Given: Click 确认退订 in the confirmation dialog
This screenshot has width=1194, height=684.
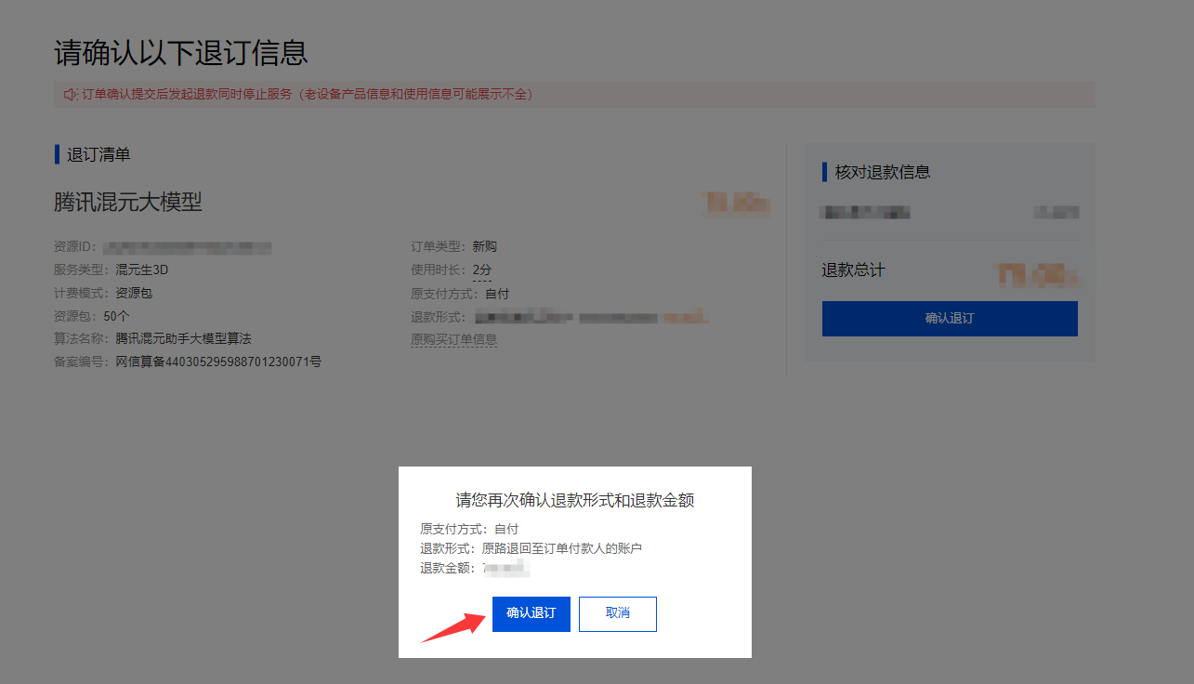Looking at the screenshot, I should [531, 613].
